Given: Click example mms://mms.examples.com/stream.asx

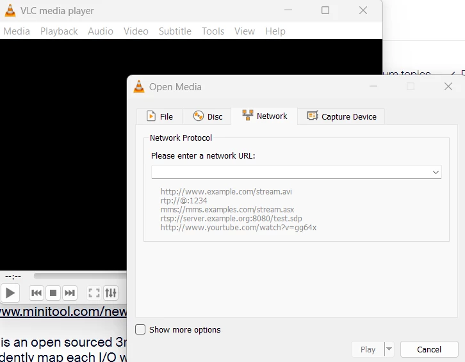Looking at the screenshot, I should coord(227,209).
